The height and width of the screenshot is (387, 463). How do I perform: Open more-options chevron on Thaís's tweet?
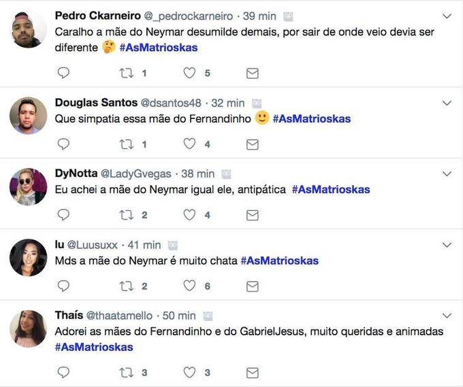[447, 316]
